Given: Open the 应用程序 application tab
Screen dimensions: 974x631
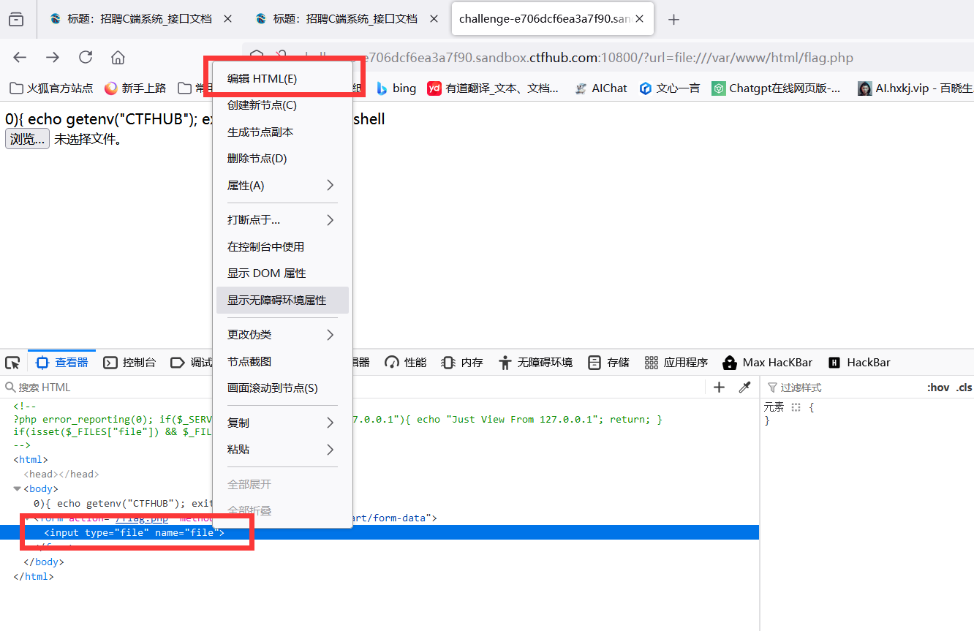Looking at the screenshot, I should [x=676, y=363].
